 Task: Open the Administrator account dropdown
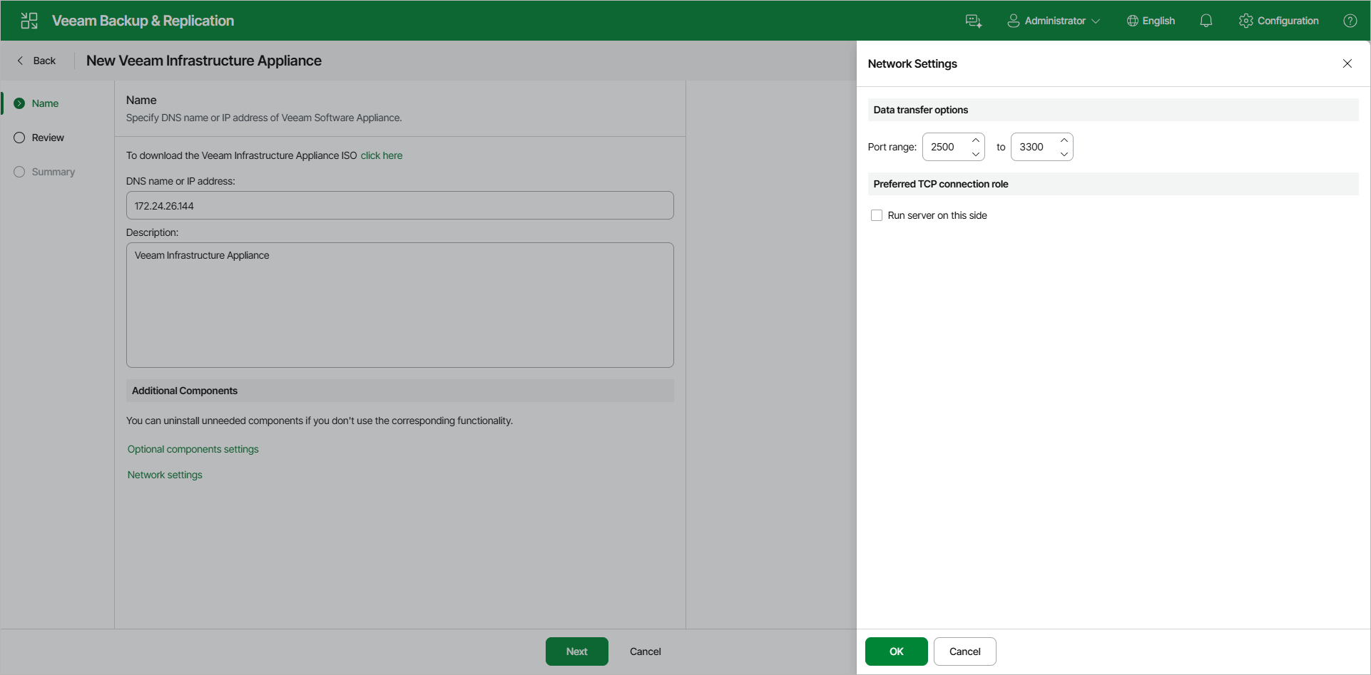[1096, 20]
